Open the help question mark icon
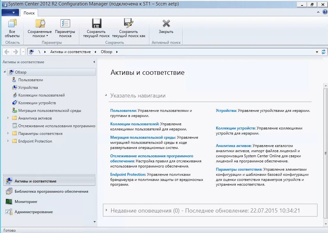The height and width of the screenshot is (233, 328). (x=325, y=12)
